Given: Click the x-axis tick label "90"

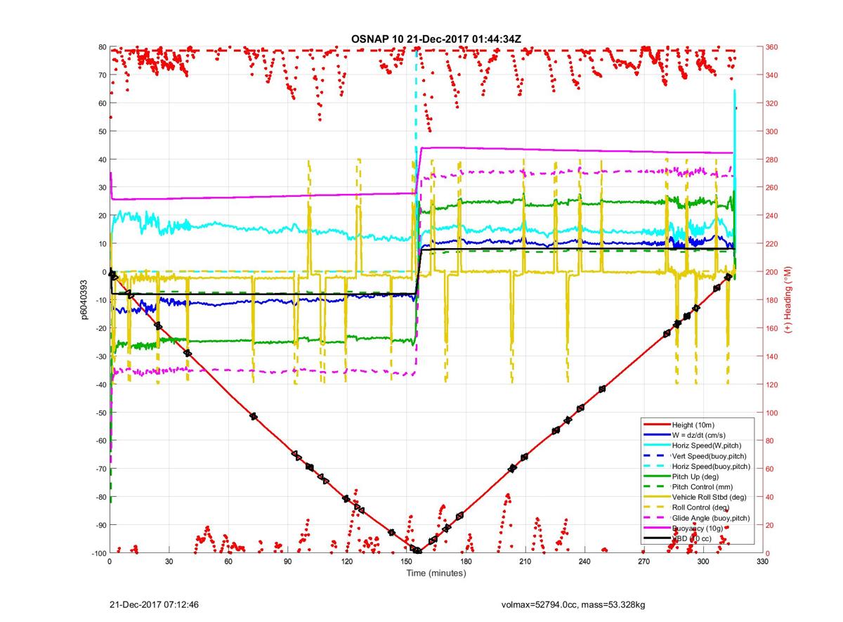Looking at the screenshot, I should click(x=287, y=562).
